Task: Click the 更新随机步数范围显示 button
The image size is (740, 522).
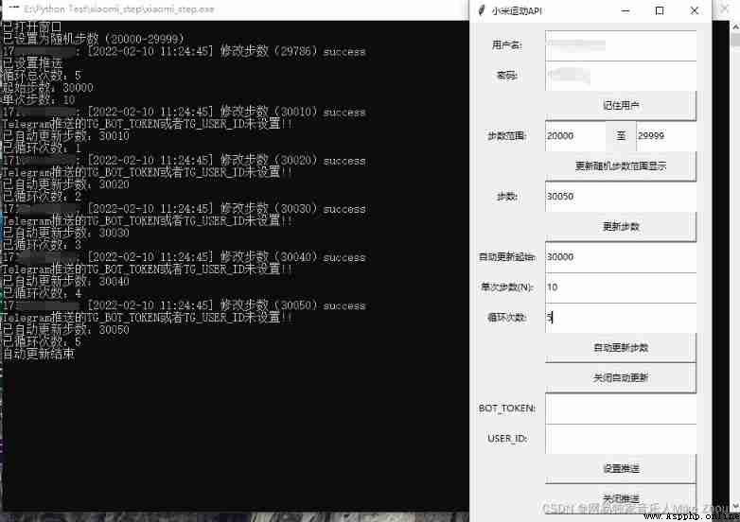Action: [x=621, y=166]
